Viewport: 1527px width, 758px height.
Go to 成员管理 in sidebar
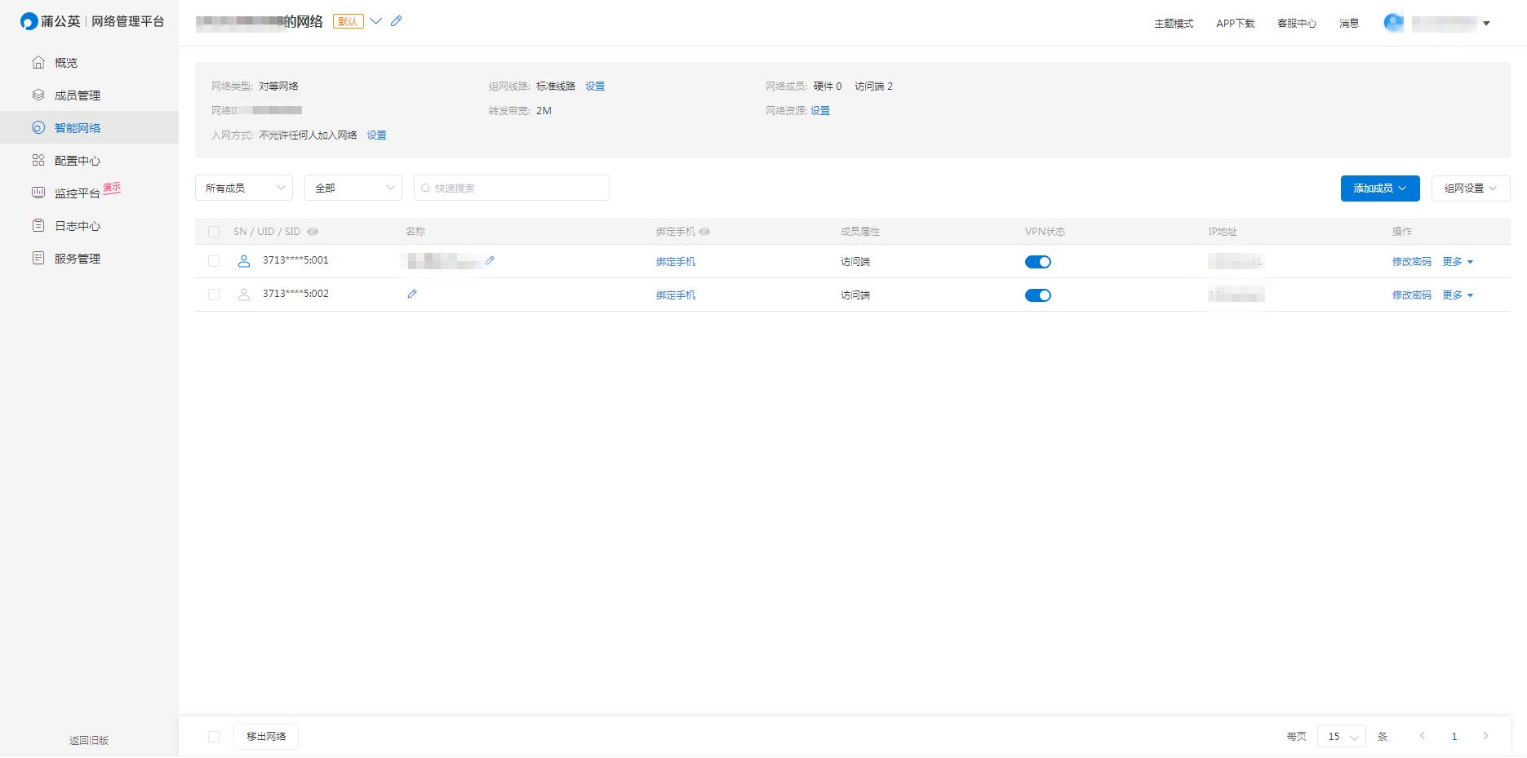pyautogui.click(x=77, y=95)
